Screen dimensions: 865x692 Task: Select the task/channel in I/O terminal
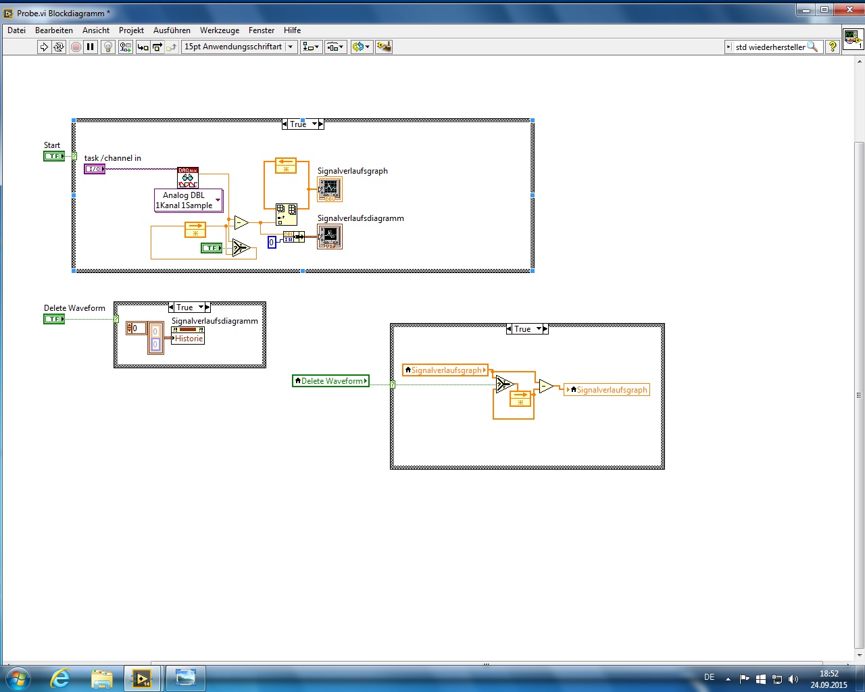[x=95, y=169]
